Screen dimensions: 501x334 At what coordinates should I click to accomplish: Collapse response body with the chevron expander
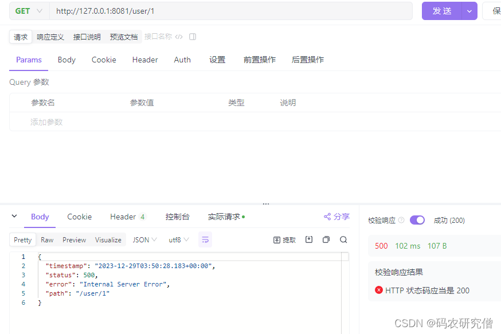click(14, 217)
